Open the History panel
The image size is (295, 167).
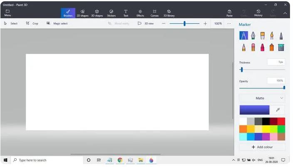coord(258,13)
